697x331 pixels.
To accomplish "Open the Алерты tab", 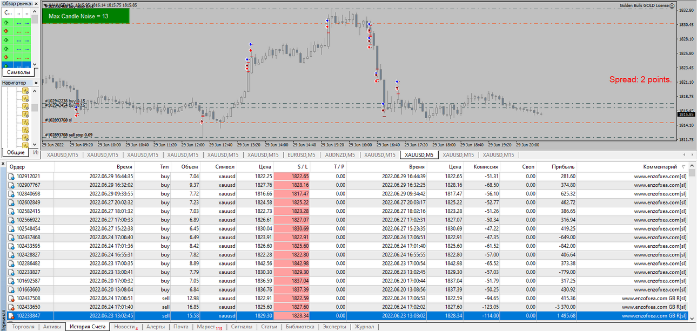I will pos(156,327).
